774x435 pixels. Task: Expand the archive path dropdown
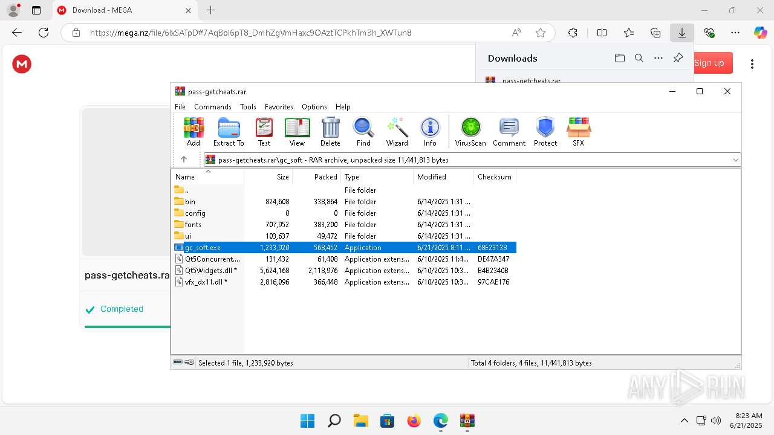[x=735, y=160]
